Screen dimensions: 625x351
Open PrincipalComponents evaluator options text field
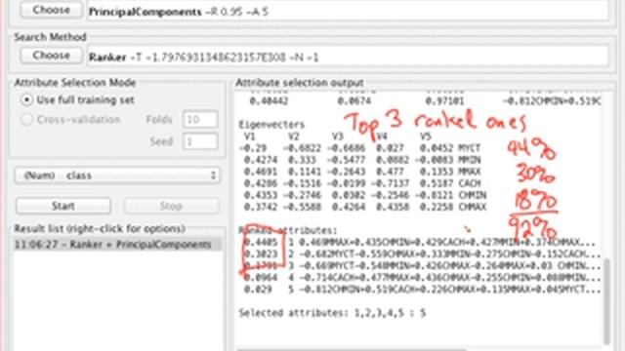[x=348, y=11]
